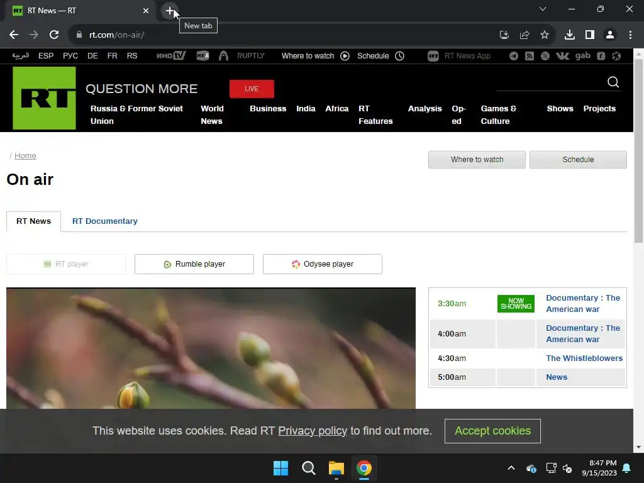Open the RT News App link
This screenshot has height=483, width=644.
459,56
